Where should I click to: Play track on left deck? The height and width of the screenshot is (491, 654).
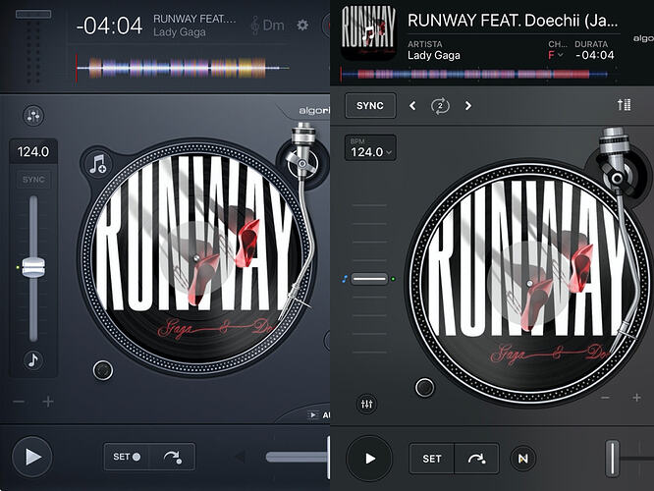[x=32, y=457]
